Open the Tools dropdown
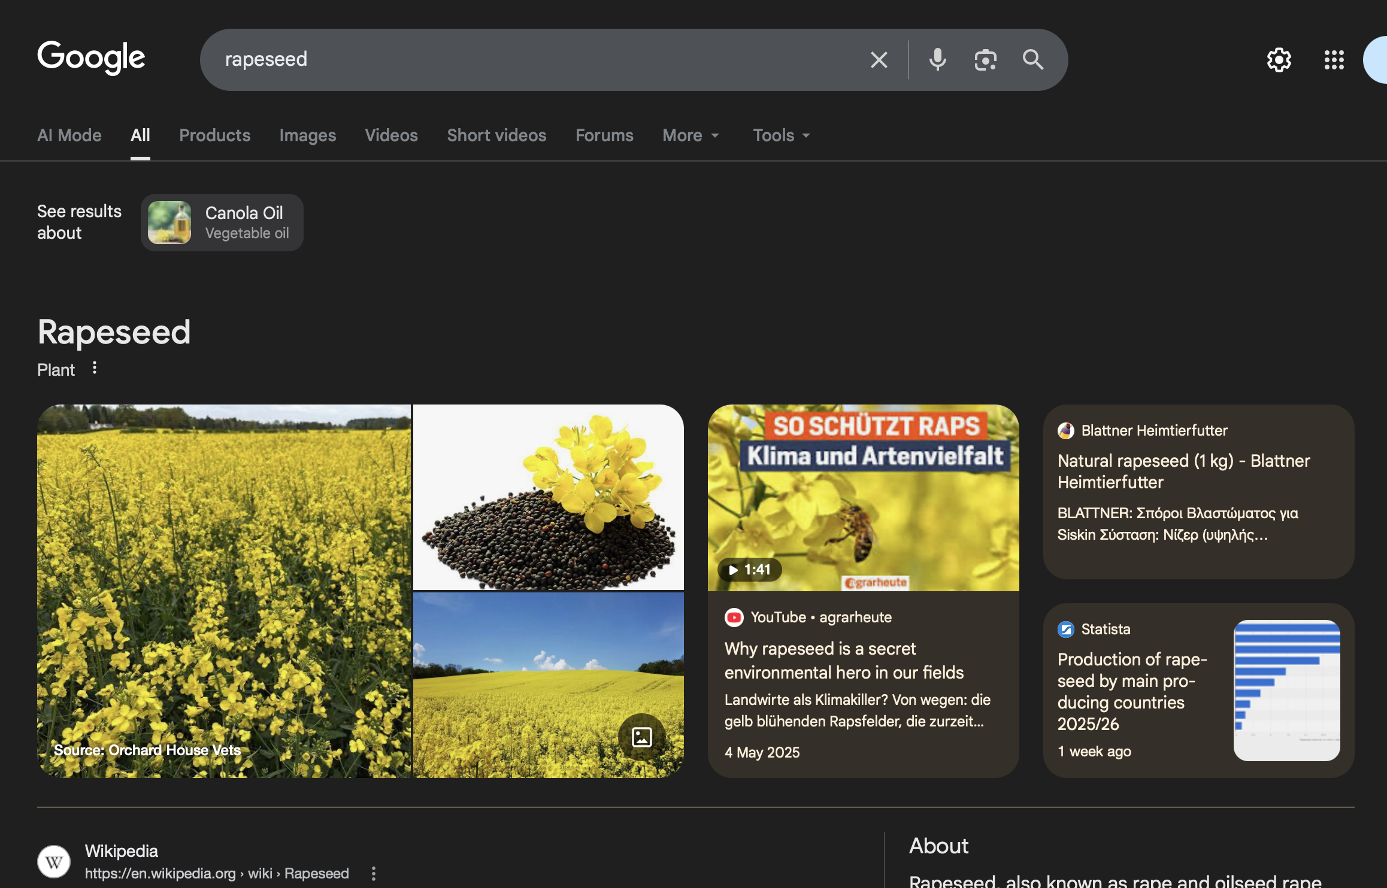Screen dimensions: 1387x888 click(781, 136)
